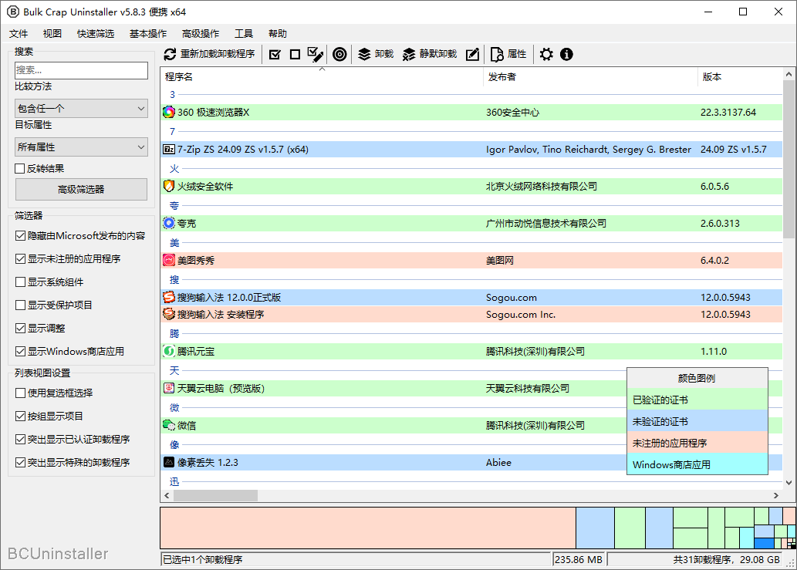Click the 夸克 app icon
The height and width of the screenshot is (570, 797).
169,223
